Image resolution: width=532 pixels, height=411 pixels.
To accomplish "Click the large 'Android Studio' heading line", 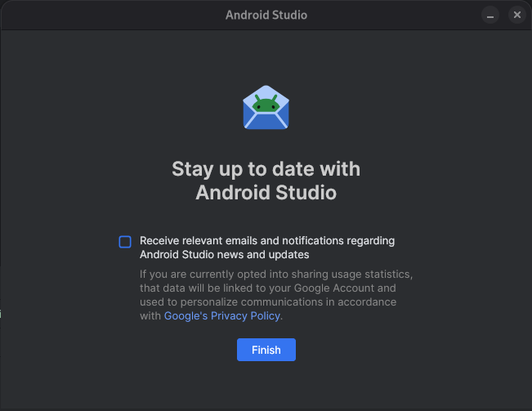I will [x=266, y=194].
